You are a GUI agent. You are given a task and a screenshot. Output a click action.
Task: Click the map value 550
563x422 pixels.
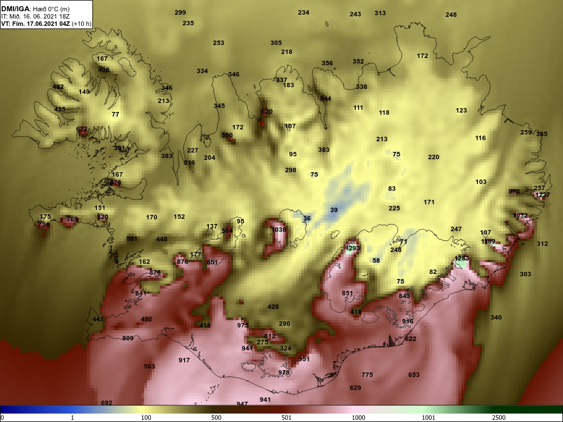(227, 135)
